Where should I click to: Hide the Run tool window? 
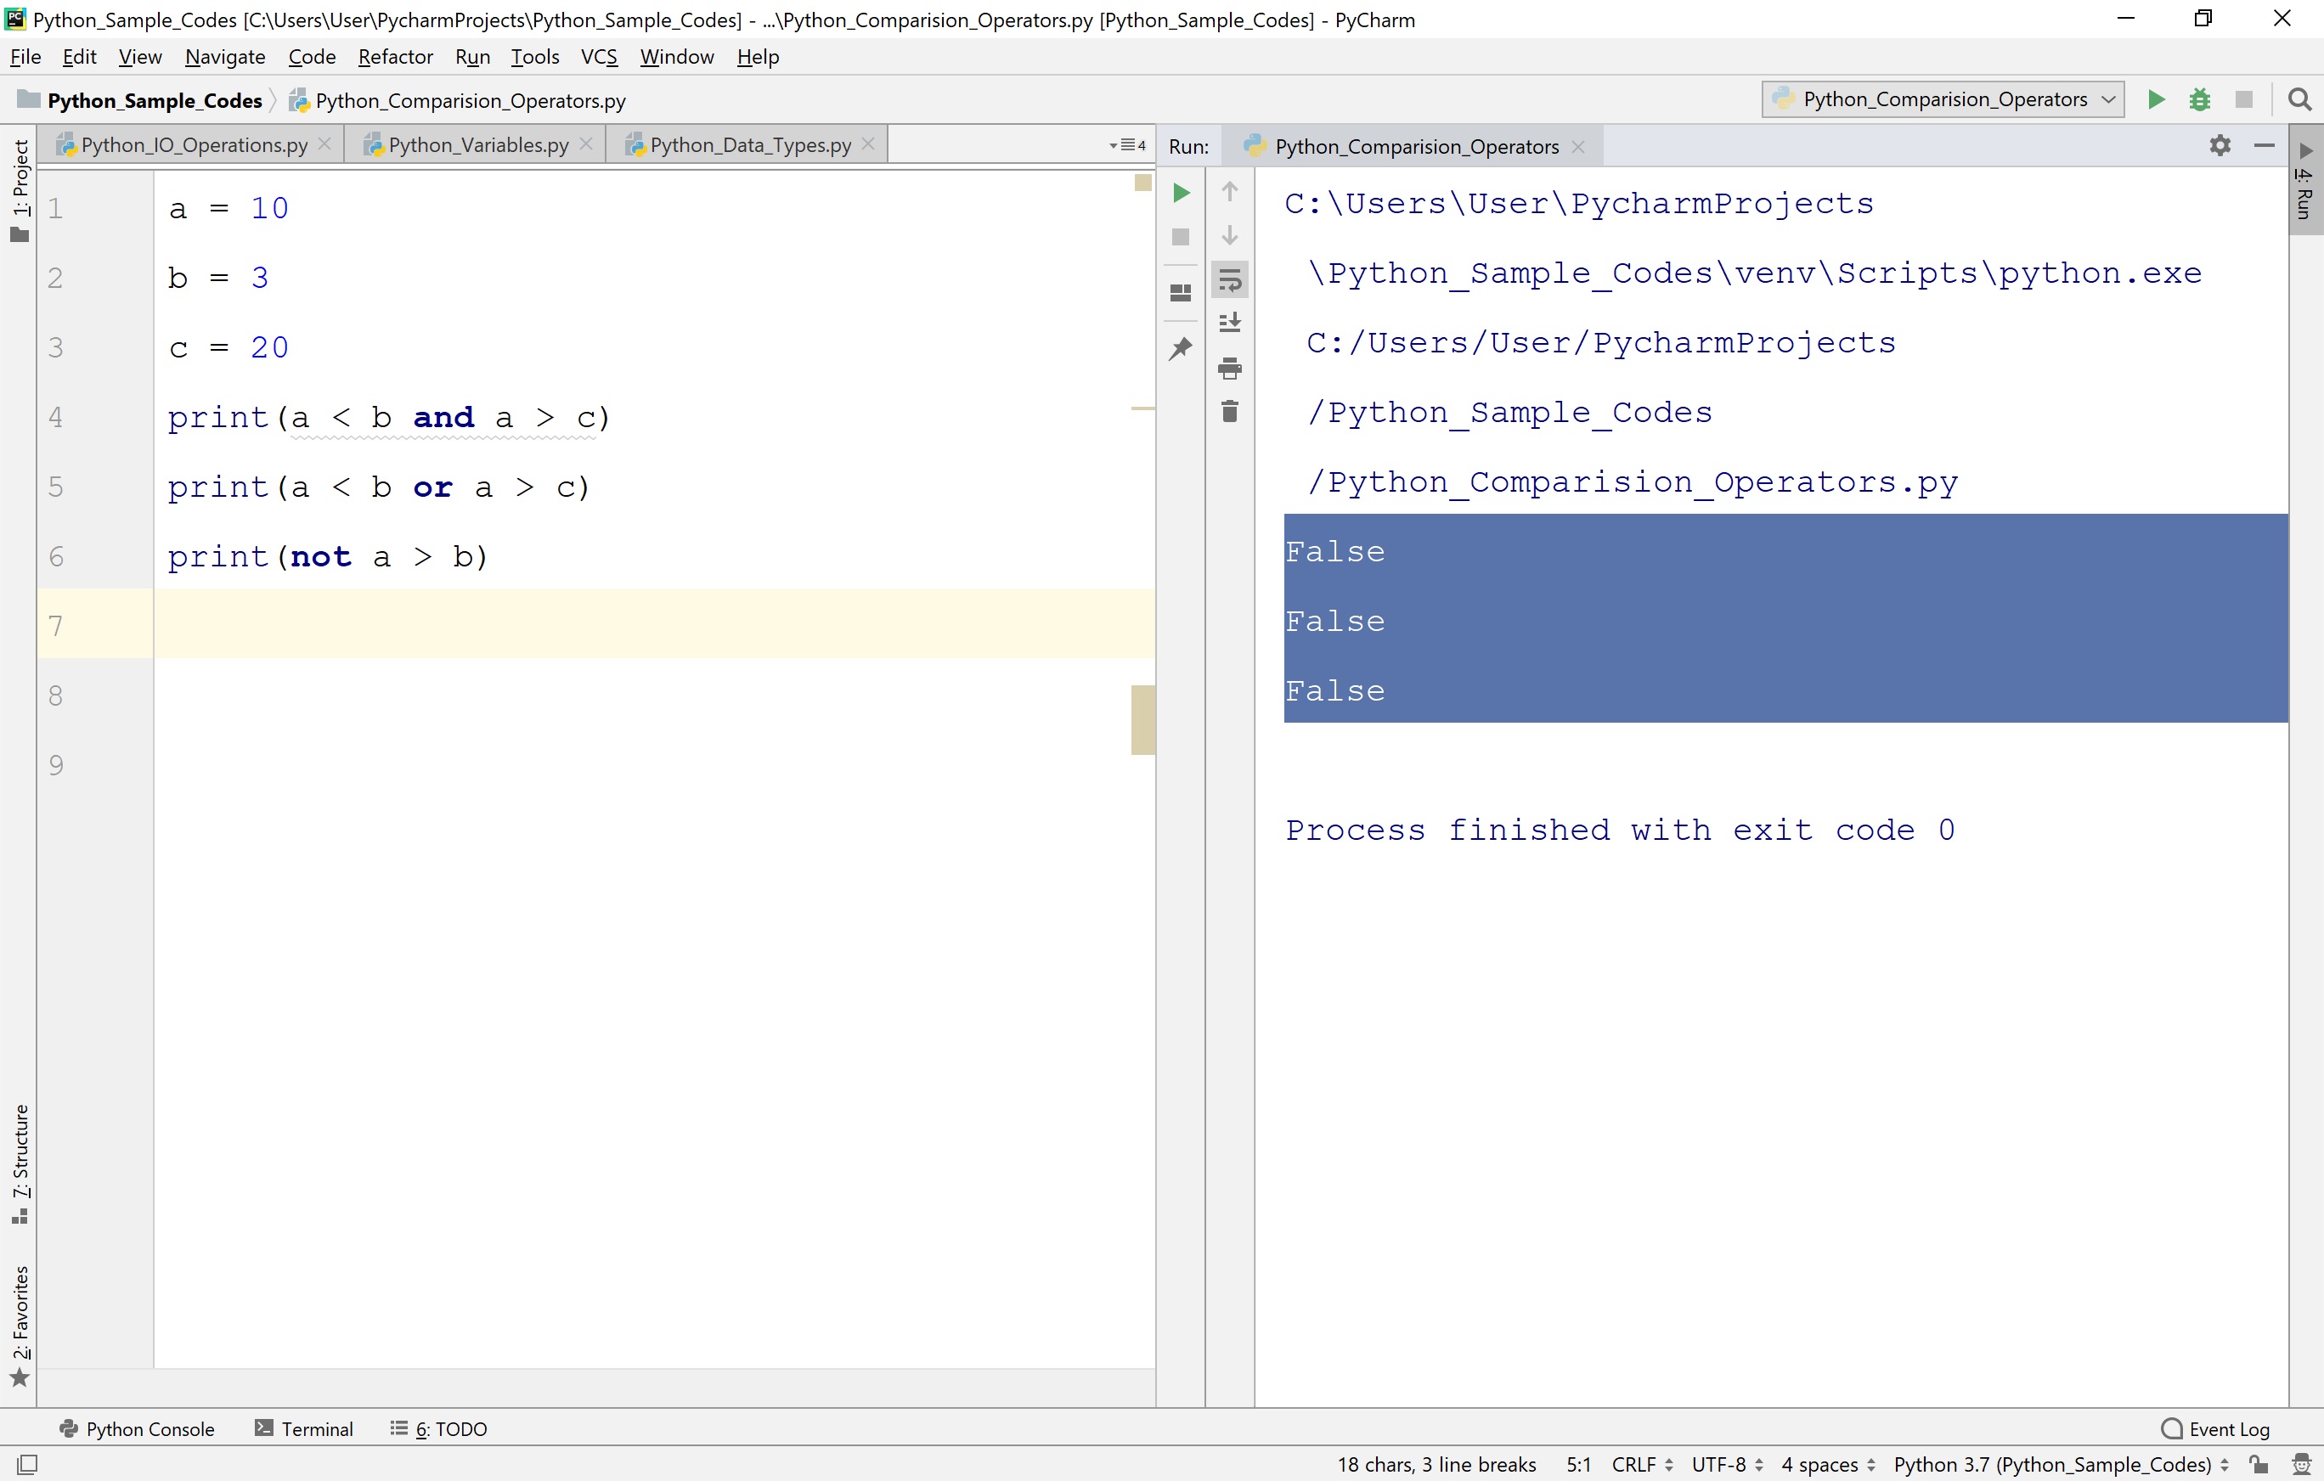[2265, 146]
